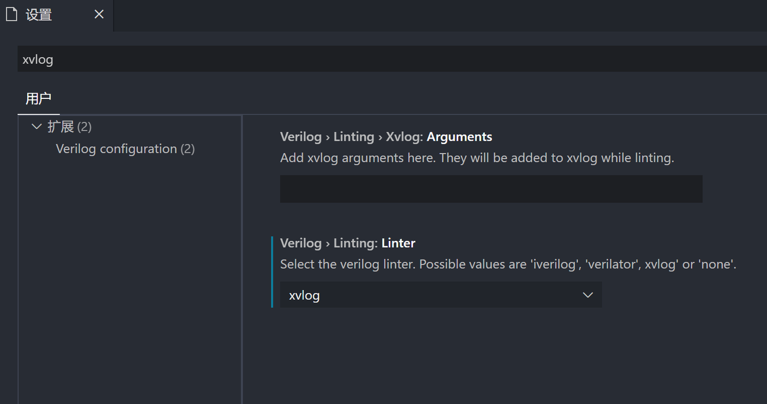The image size is (767, 404).
Task: Click the empty Xvlog Arguments text field
Action: coord(491,189)
